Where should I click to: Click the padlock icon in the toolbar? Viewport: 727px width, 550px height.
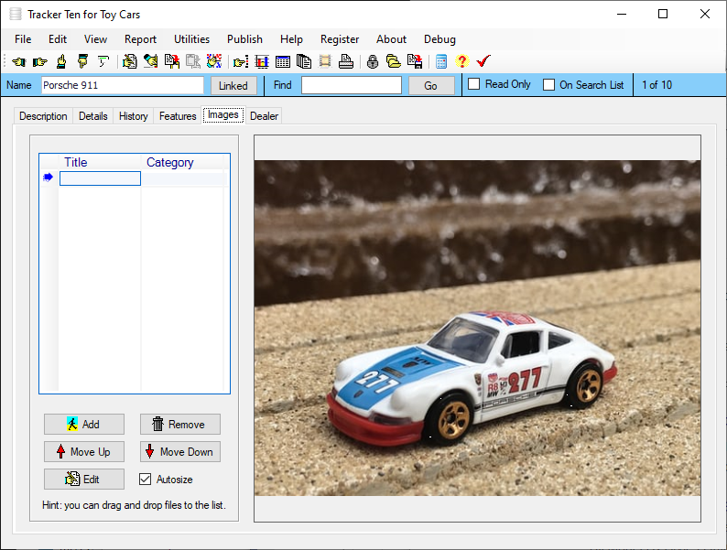tap(373, 62)
